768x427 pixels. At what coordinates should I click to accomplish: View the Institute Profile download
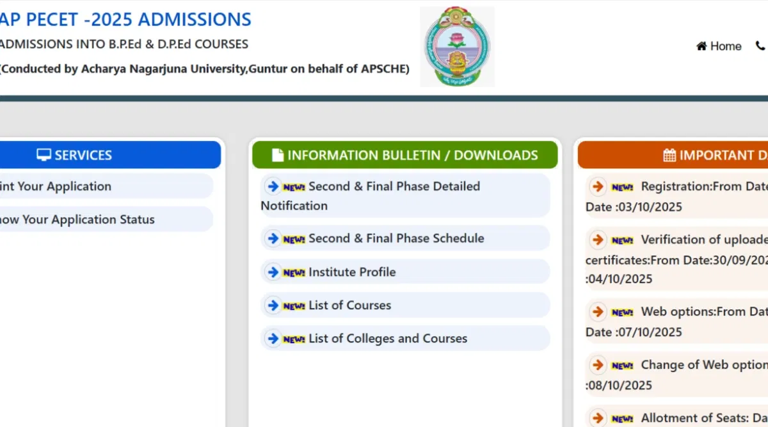pyautogui.click(x=352, y=272)
